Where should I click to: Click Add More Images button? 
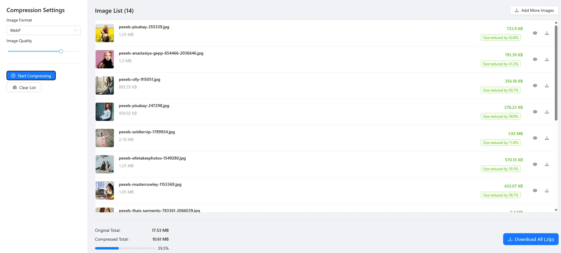(534, 10)
